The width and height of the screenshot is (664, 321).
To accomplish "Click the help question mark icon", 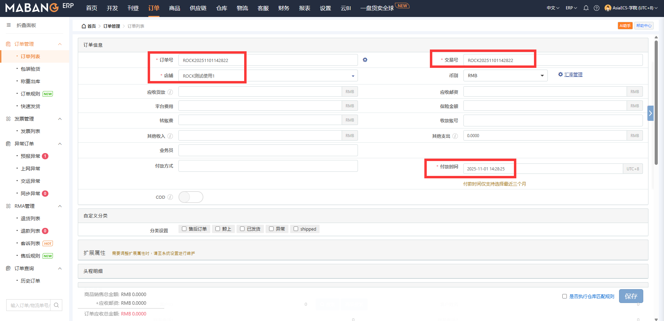I will point(597,8).
